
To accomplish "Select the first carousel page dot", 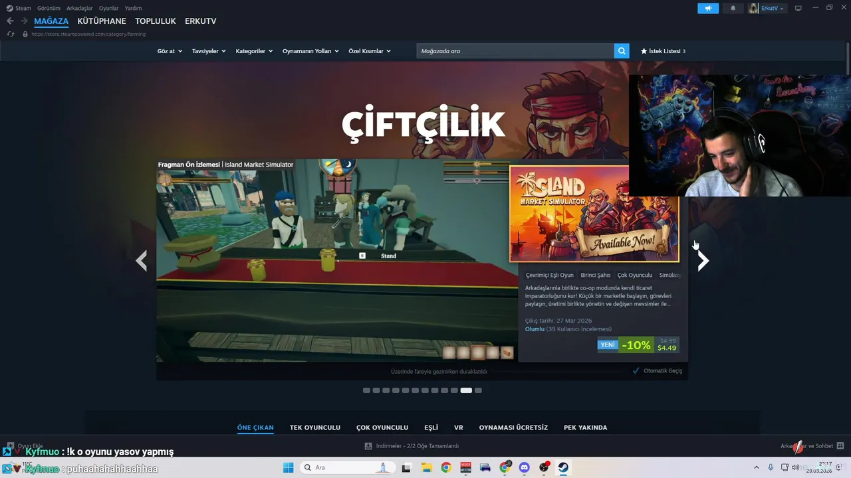I will point(366,390).
